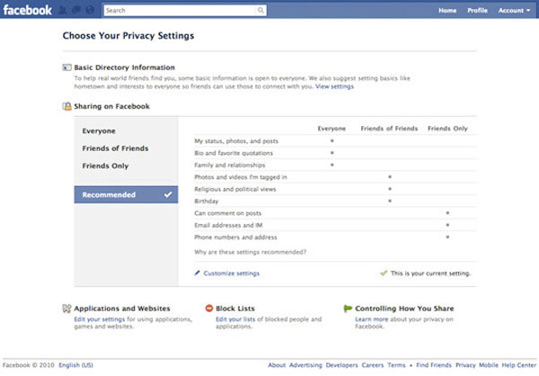Click Learn more about privacy link
This screenshot has height=376, width=539.
pos(372,319)
